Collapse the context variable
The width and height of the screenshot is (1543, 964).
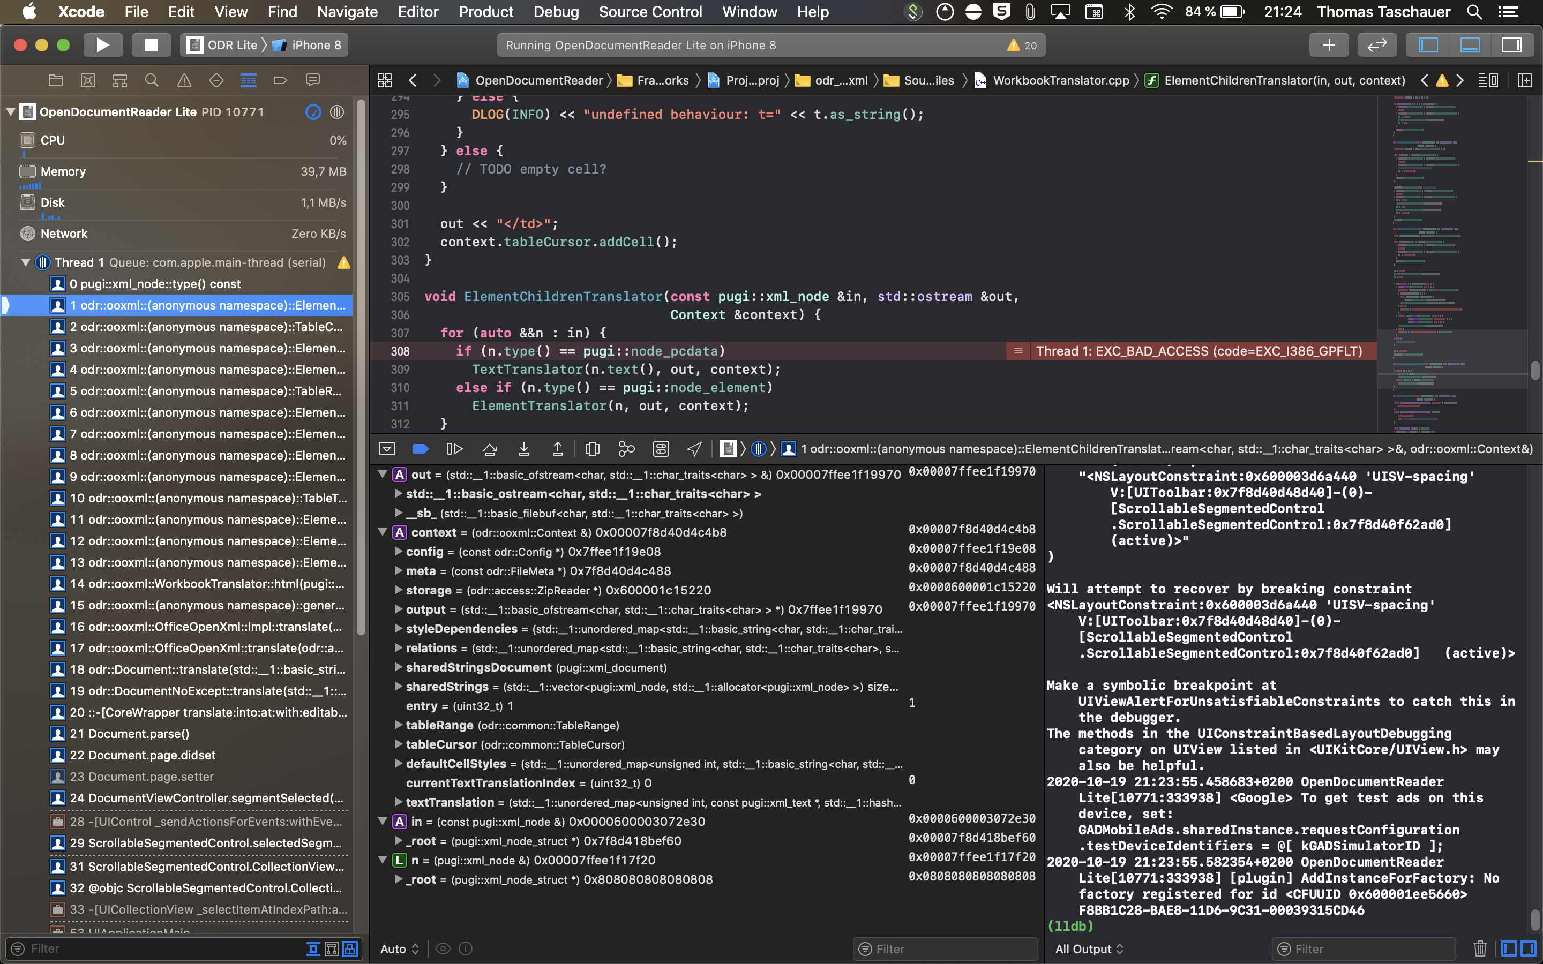click(x=383, y=532)
